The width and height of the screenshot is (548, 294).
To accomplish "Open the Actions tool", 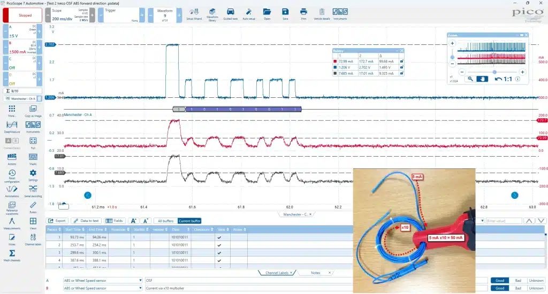I will (x=12, y=159).
